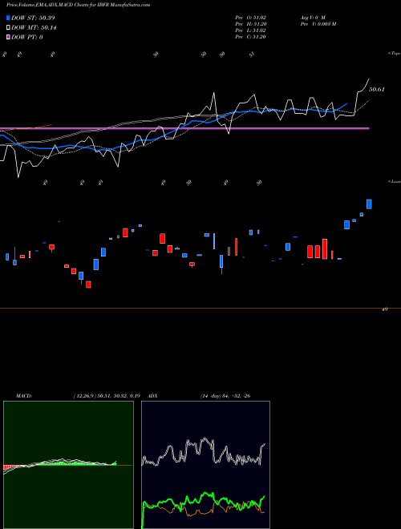The image size is (401, 529).
Task: Click the 50.61 price label
Action: (x=377, y=90)
